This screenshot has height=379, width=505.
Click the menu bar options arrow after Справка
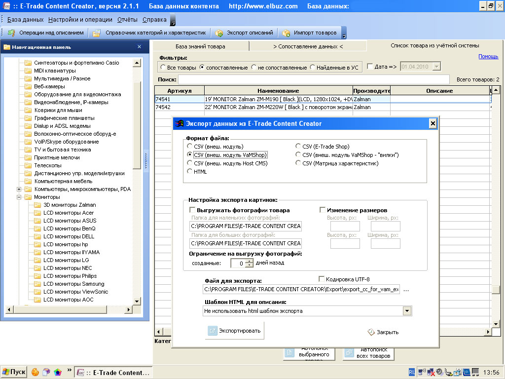(173, 20)
